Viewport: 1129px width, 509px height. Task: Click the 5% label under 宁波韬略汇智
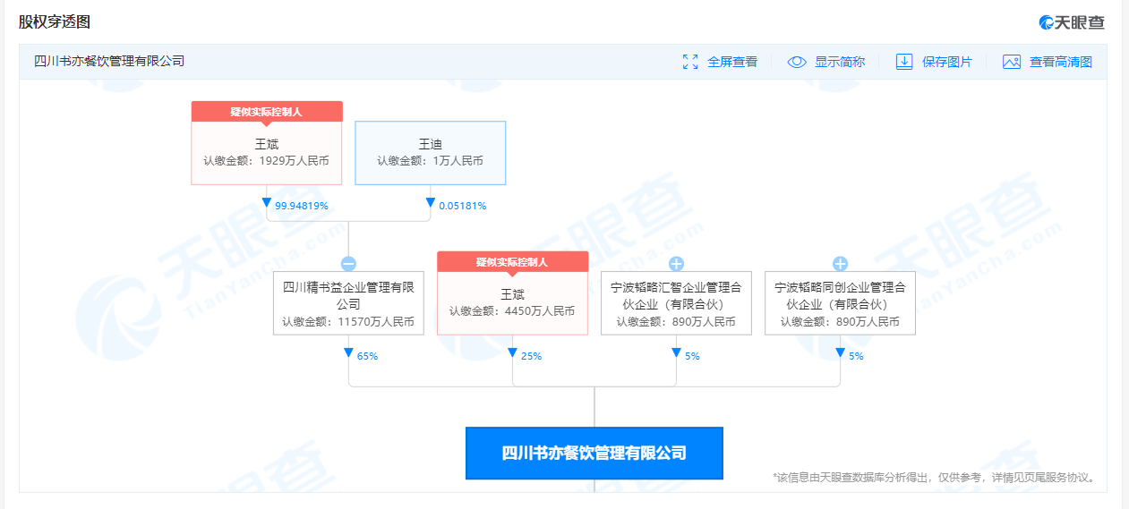click(x=692, y=356)
